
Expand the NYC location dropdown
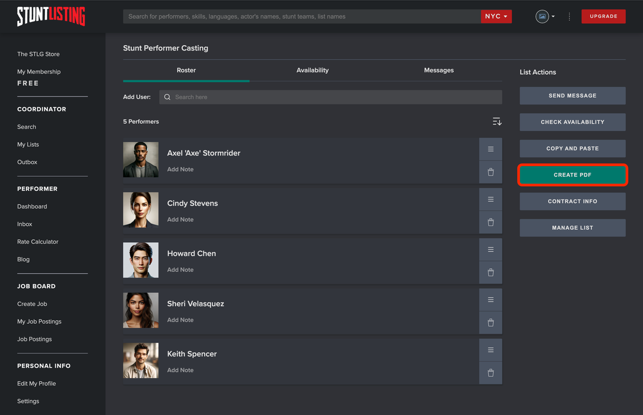click(x=496, y=16)
